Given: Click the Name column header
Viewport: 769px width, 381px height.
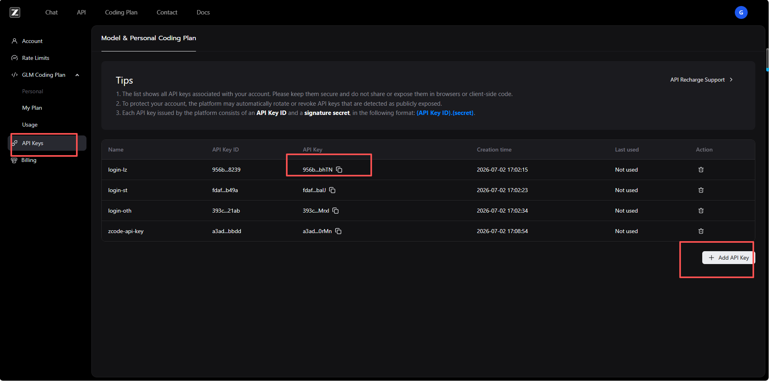Looking at the screenshot, I should pos(116,150).
